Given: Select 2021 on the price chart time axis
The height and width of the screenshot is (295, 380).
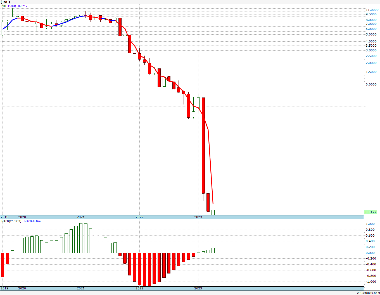Looking at the screenshot, I should (x=80, y=217).
